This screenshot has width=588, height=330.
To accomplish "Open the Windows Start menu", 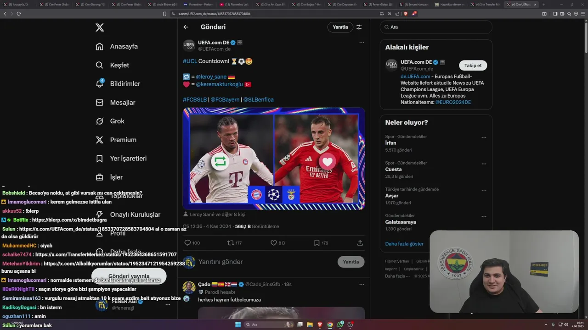I will [x=238, y=324].
